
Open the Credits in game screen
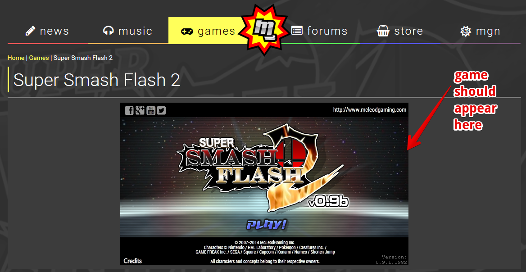[132, 261]
